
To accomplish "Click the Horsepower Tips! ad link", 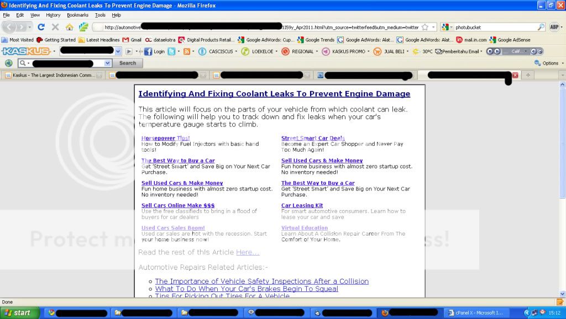I will (165, 138).
